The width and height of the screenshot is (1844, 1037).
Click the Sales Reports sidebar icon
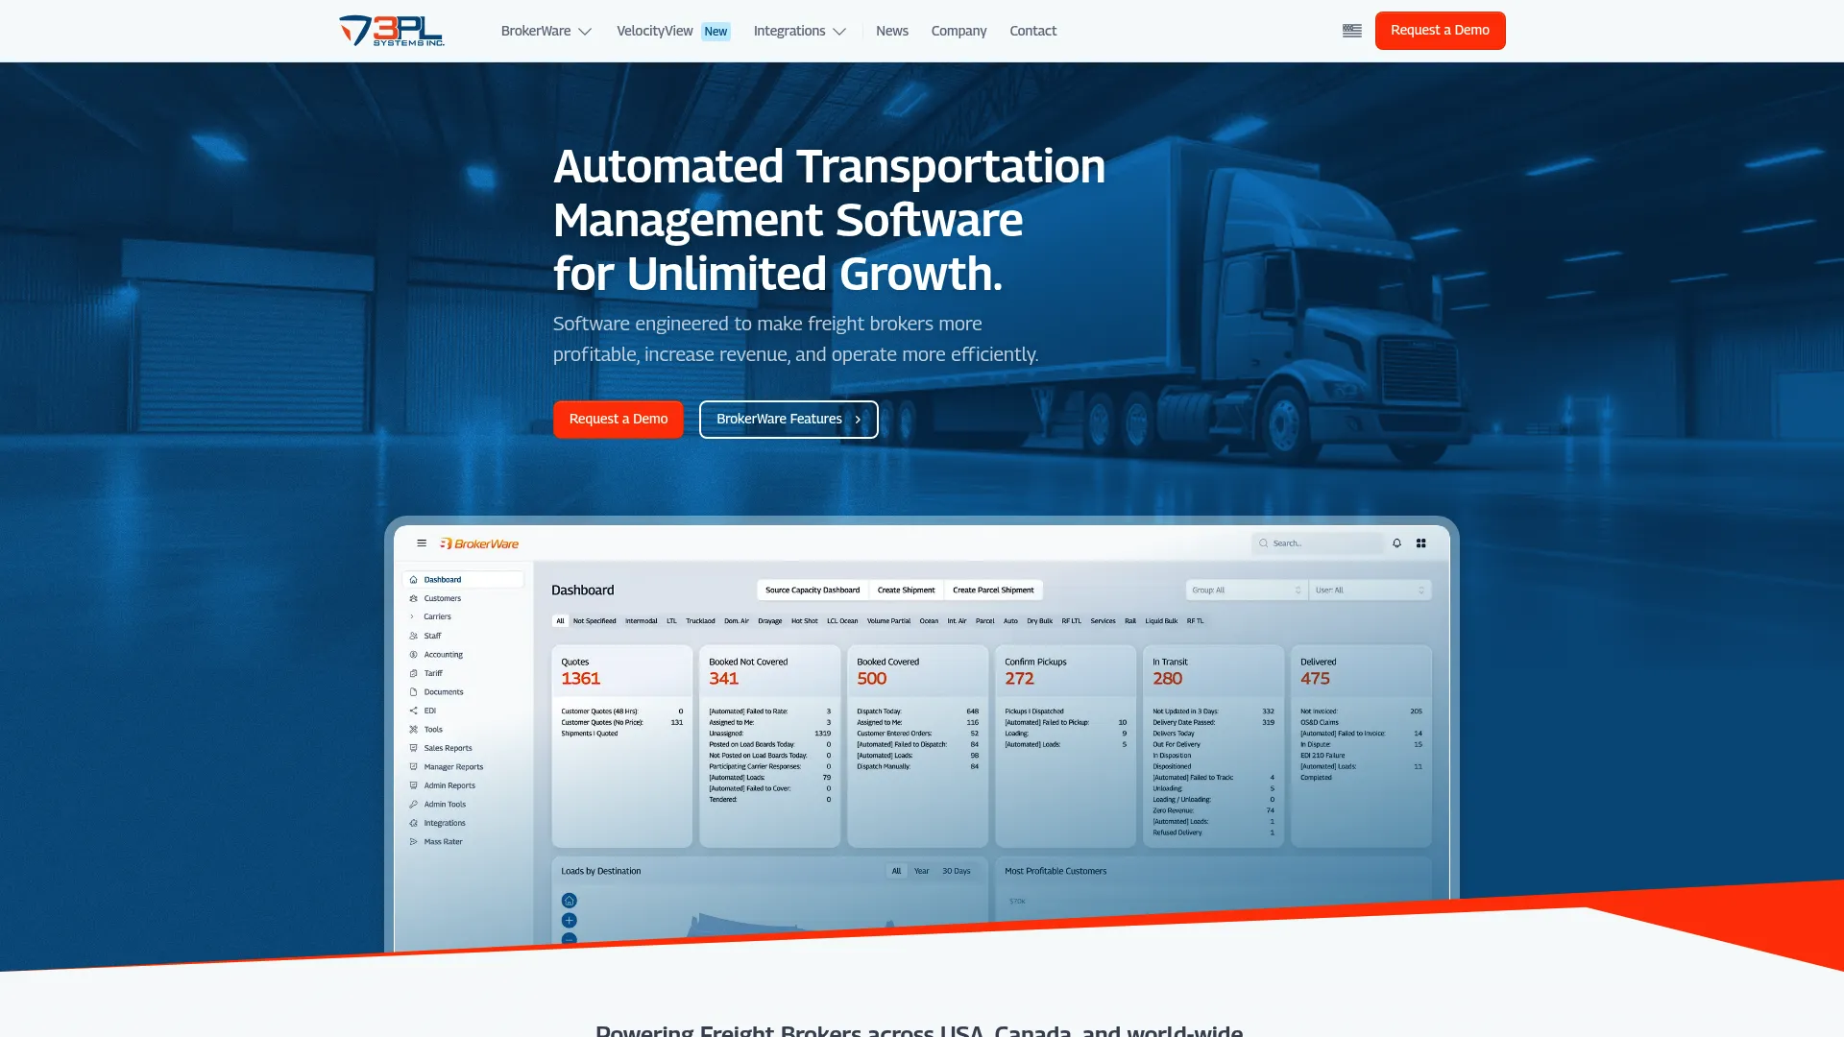click(x=413, y=748)
